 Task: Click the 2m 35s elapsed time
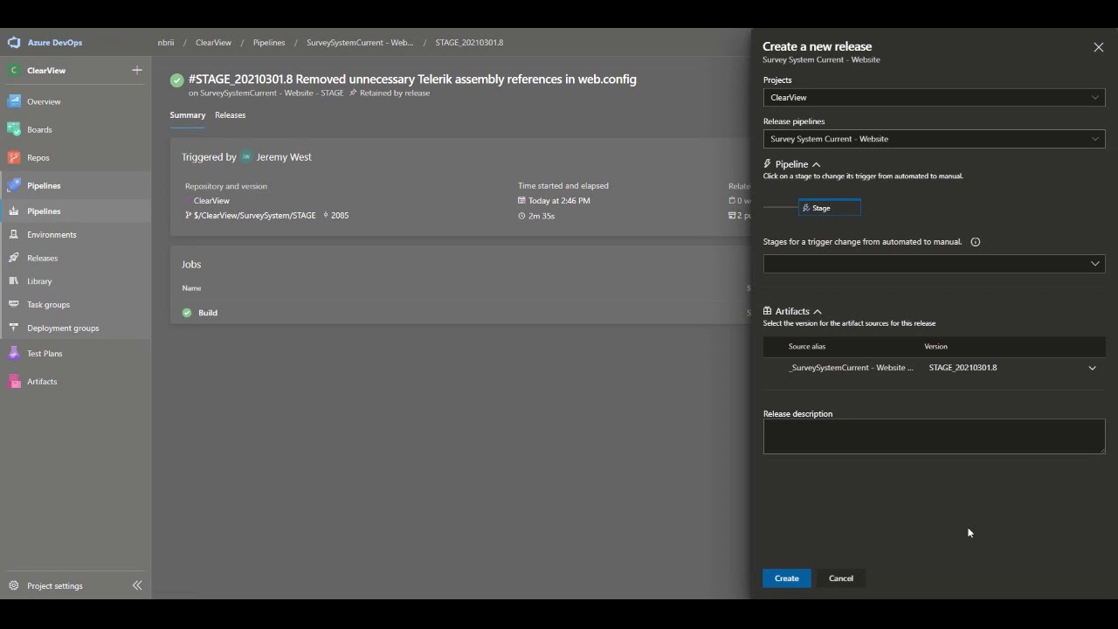point(542,216)
